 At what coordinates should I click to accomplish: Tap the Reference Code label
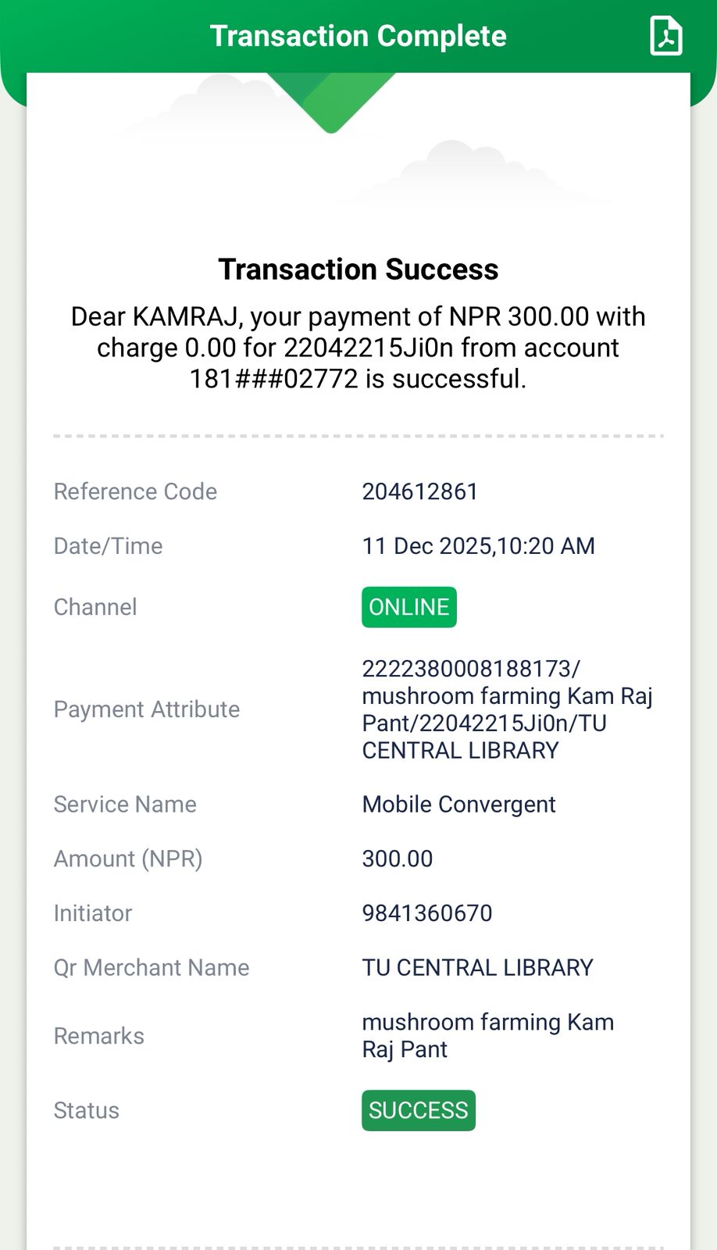(x=135, y=491)
